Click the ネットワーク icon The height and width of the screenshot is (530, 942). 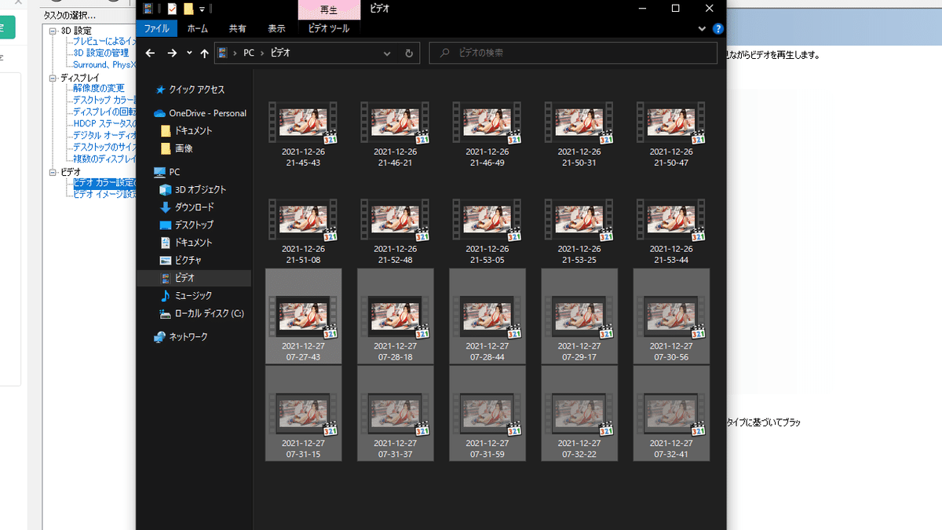pos(160,337)
